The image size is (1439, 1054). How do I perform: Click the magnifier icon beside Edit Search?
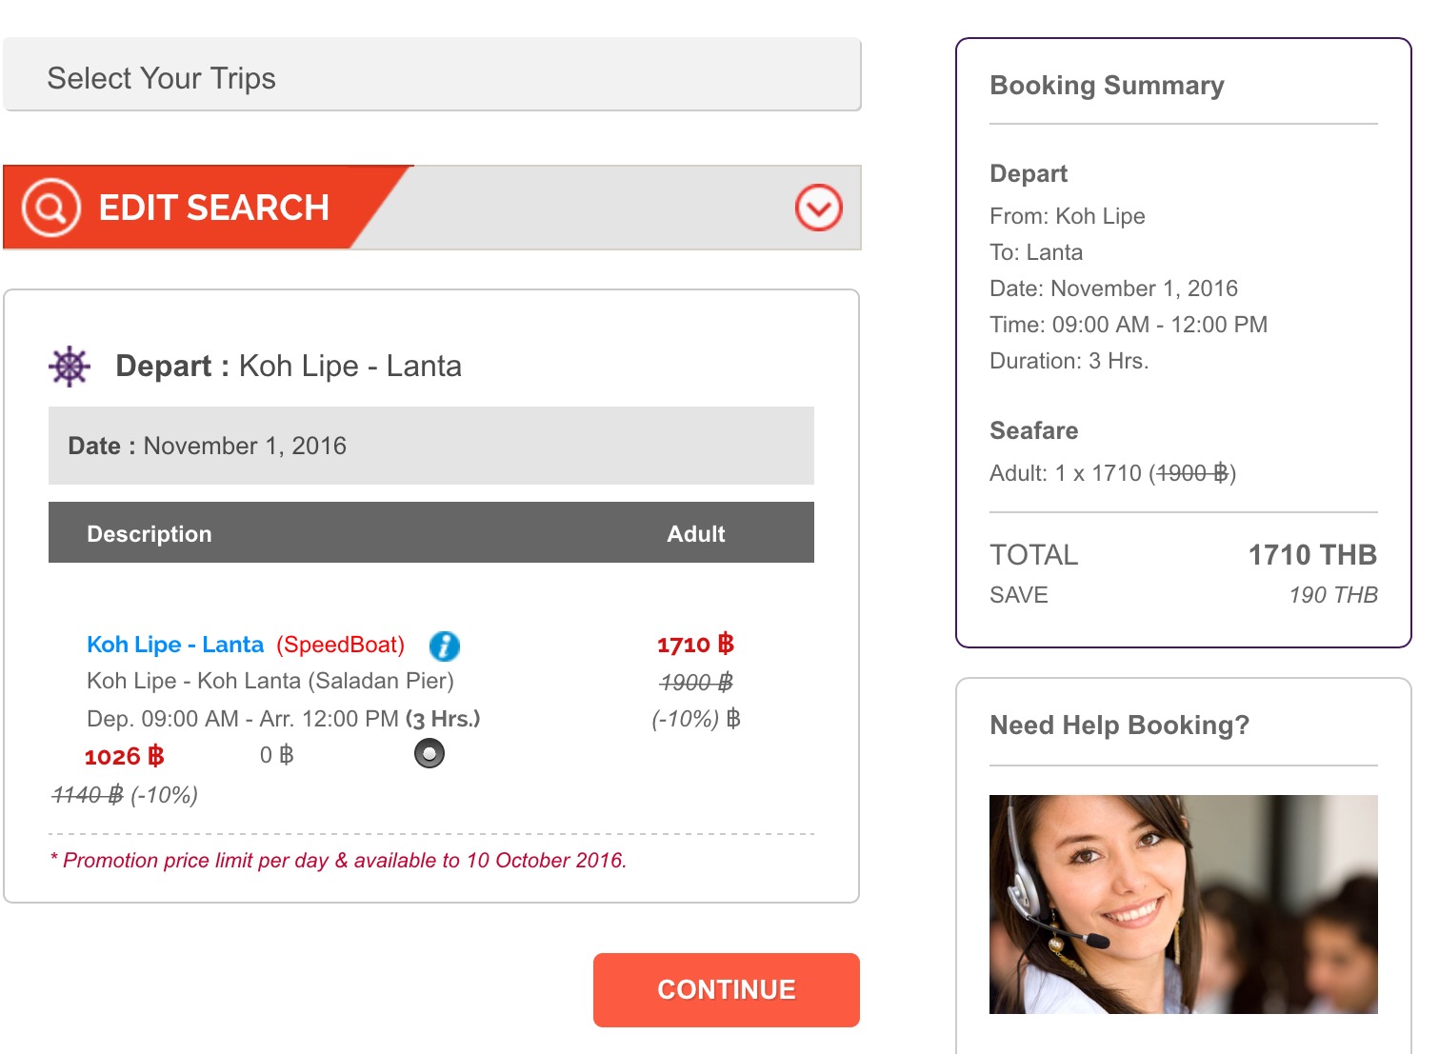51,207
